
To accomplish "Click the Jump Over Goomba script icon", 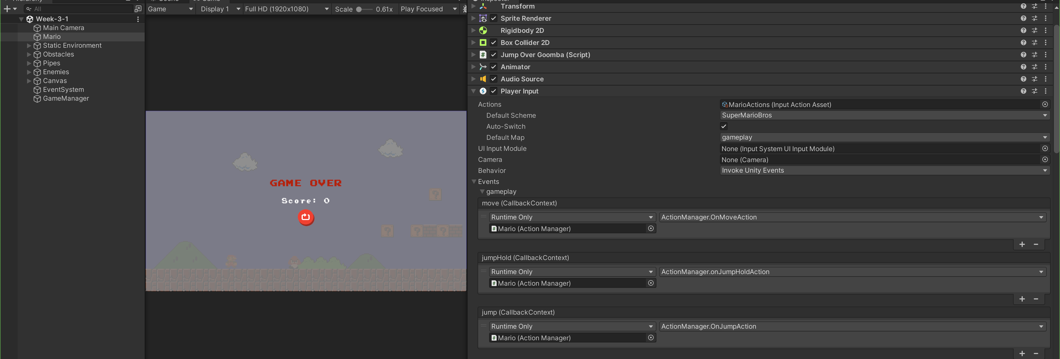I will (x=483, y=55).
